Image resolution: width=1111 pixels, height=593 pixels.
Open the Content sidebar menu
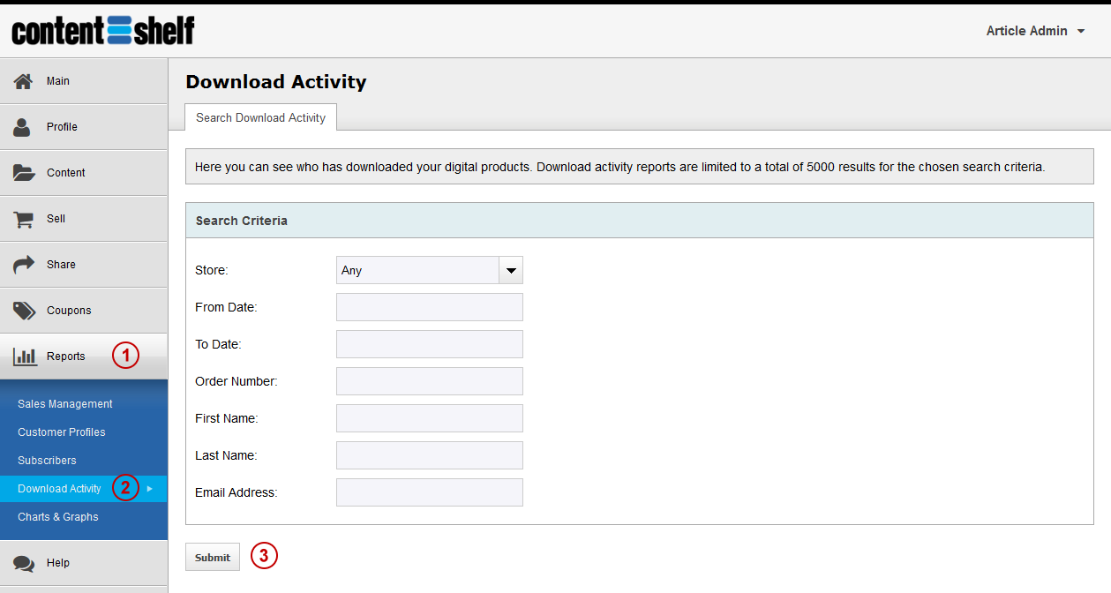tap(84, 173)
